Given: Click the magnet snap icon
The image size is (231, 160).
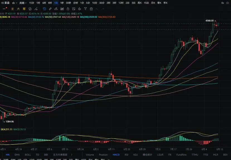Looking at the screenshot, I should pyautogui.click(x=79, y=9).
